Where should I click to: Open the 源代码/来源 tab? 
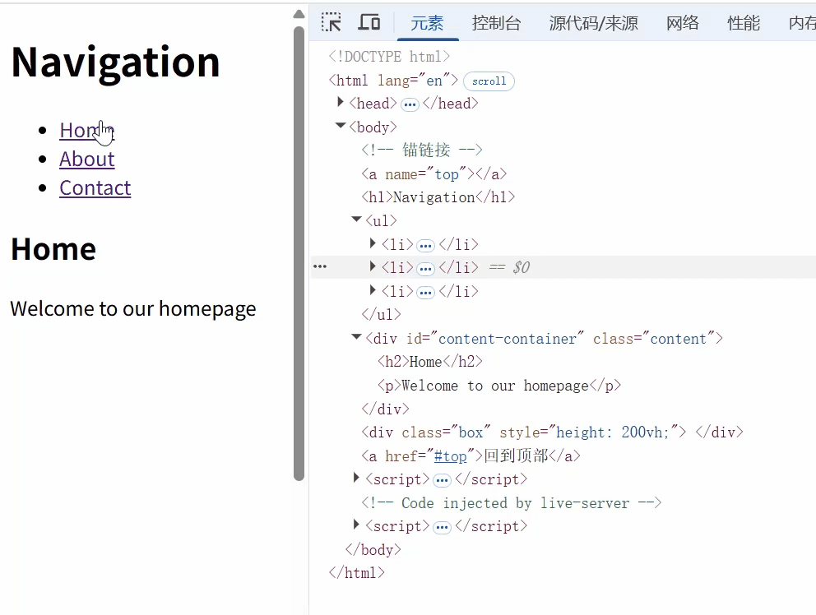593,23
